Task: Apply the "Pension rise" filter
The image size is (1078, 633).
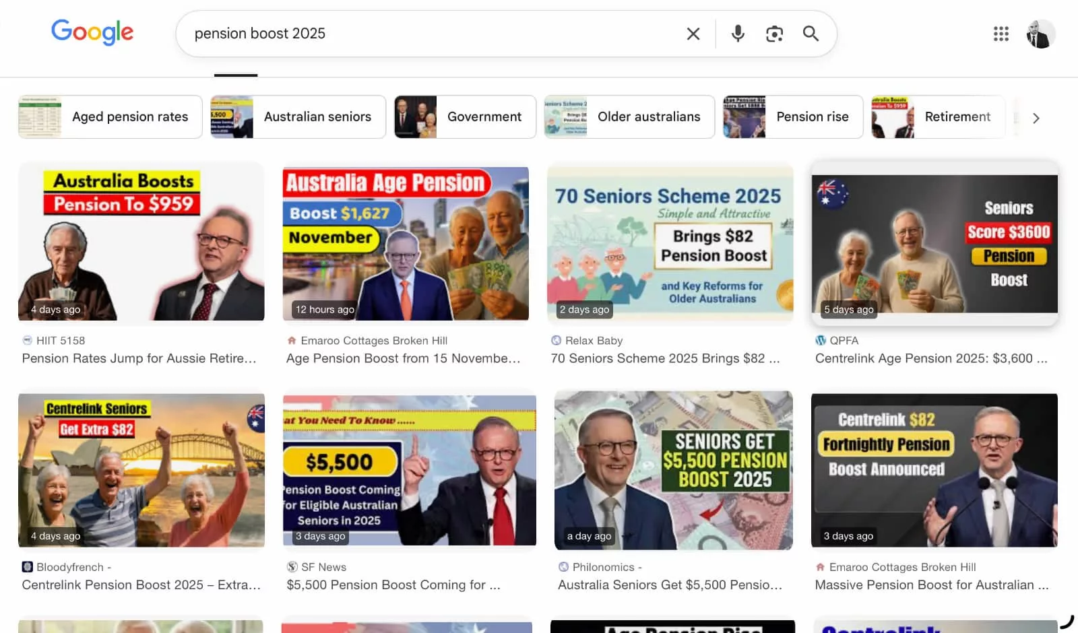Action: point(813,116)
